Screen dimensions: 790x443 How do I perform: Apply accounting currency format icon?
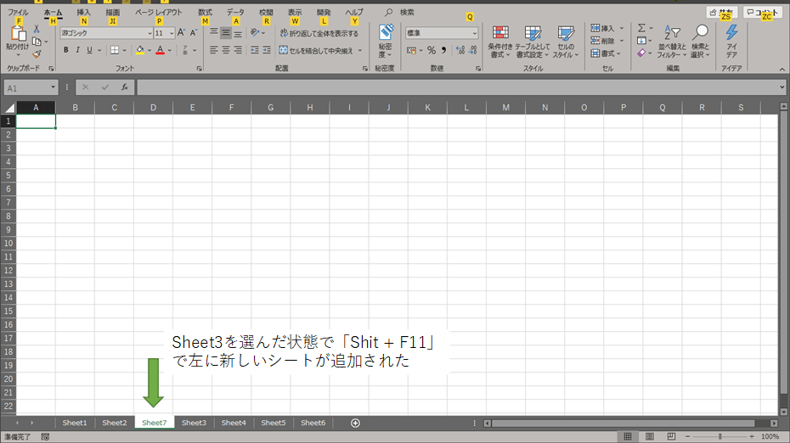[x=412, y=50]
